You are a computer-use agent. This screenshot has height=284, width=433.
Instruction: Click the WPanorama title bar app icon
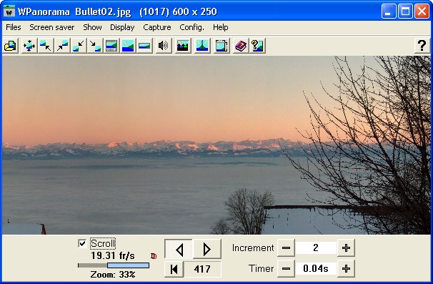click(9, 11)
